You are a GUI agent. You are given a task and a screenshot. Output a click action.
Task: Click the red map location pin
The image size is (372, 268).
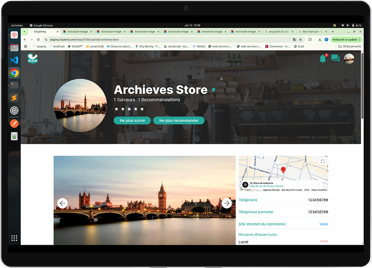point(283,170)
